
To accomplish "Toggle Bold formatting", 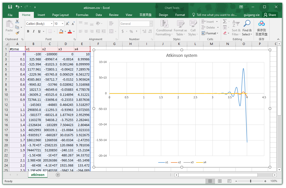I will click(x=28, y=31).
